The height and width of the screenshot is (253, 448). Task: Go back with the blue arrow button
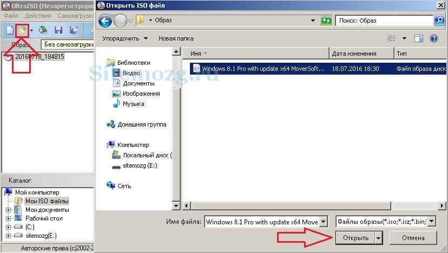pyautogui.click(x=105, y=21)
